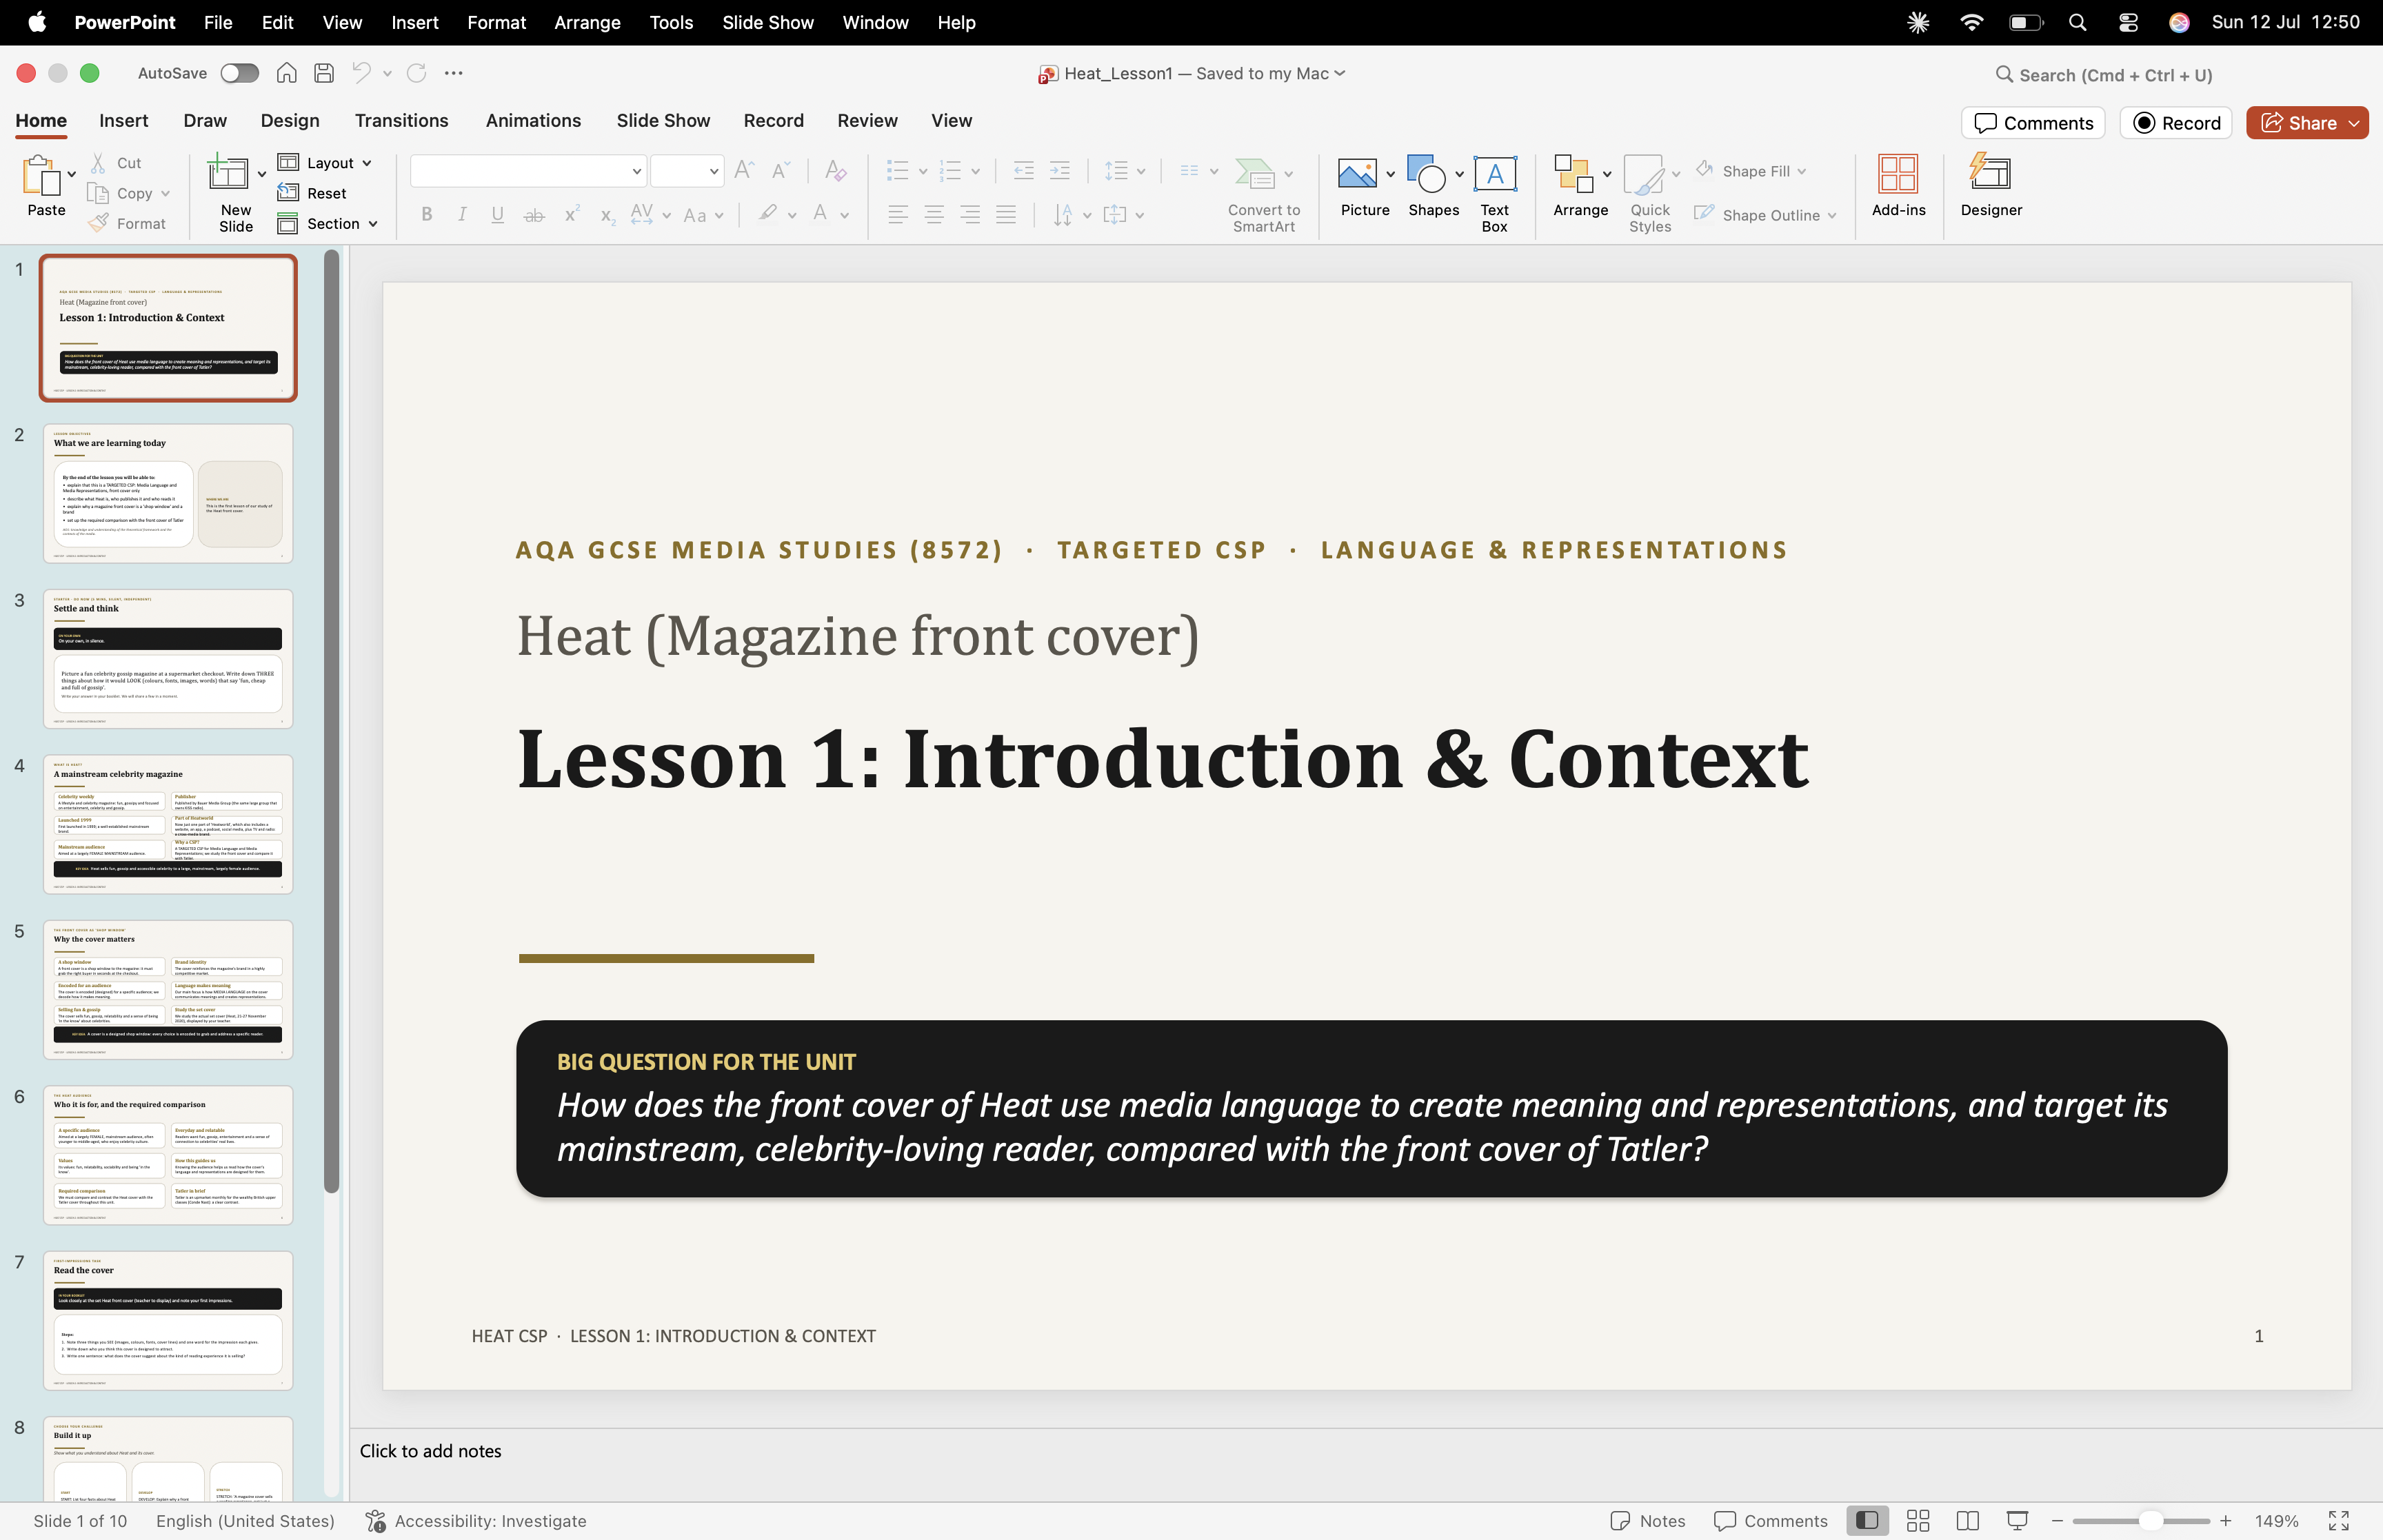Click the Save disk icon
Image resolution: width=2383 pixels, height=1540 pixels.
click(323, 73)
